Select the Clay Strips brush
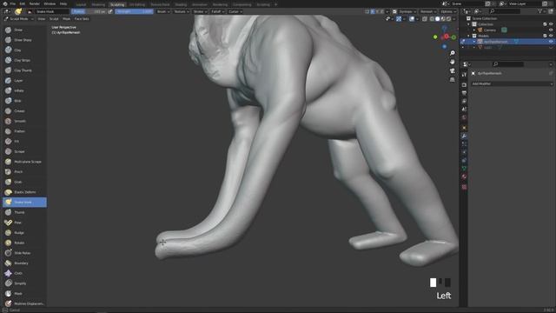Screen dimensions: 556x313 point(24,60)
